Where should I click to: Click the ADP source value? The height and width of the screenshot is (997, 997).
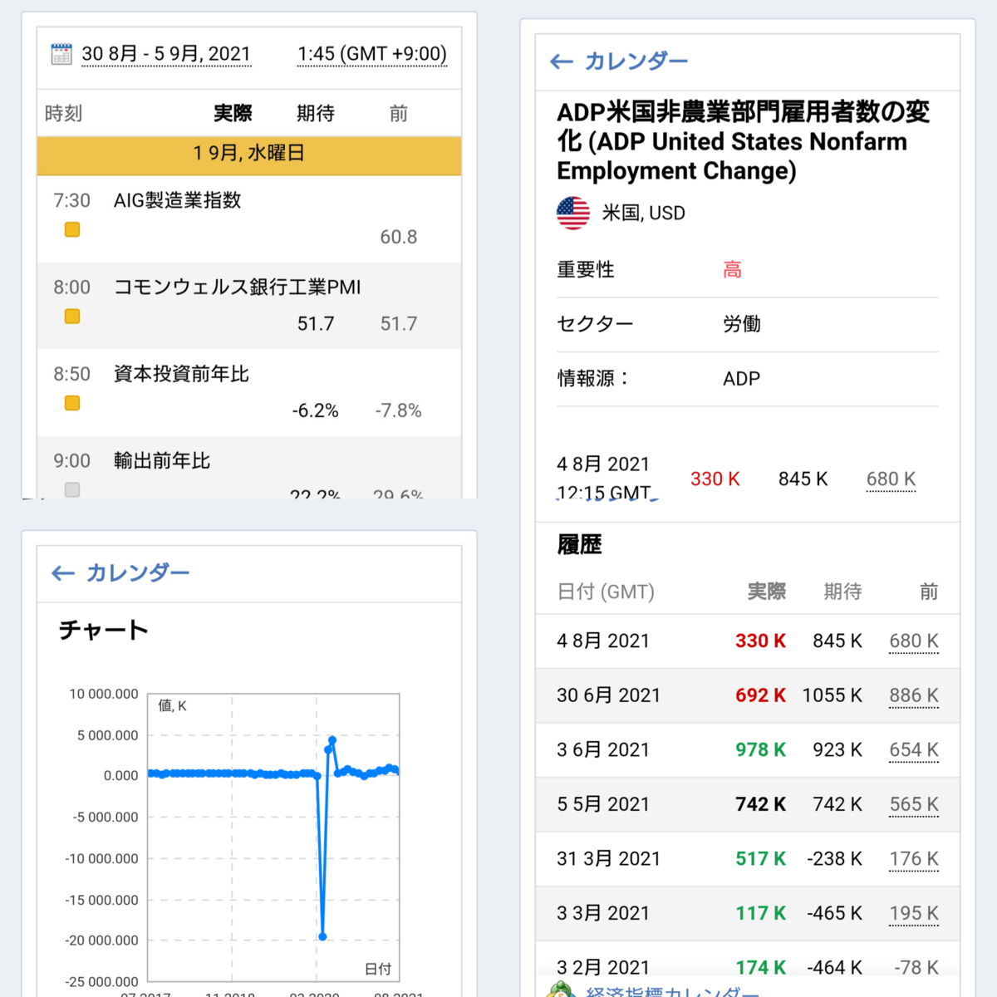point(742,379)
